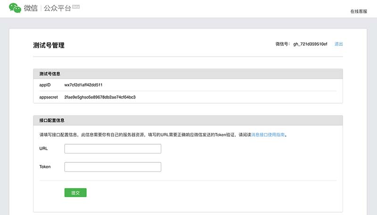The height and width of the screenshot is (215, 377).
Task: Click the 公众平台 title text
Action: pyautogui.click(x=57, y=8)
